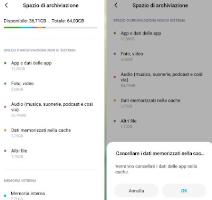The width and height of the screenshot is (212, 200).
Task: Tap pink dot beside Audio entry on left
Action: [5, 107]
